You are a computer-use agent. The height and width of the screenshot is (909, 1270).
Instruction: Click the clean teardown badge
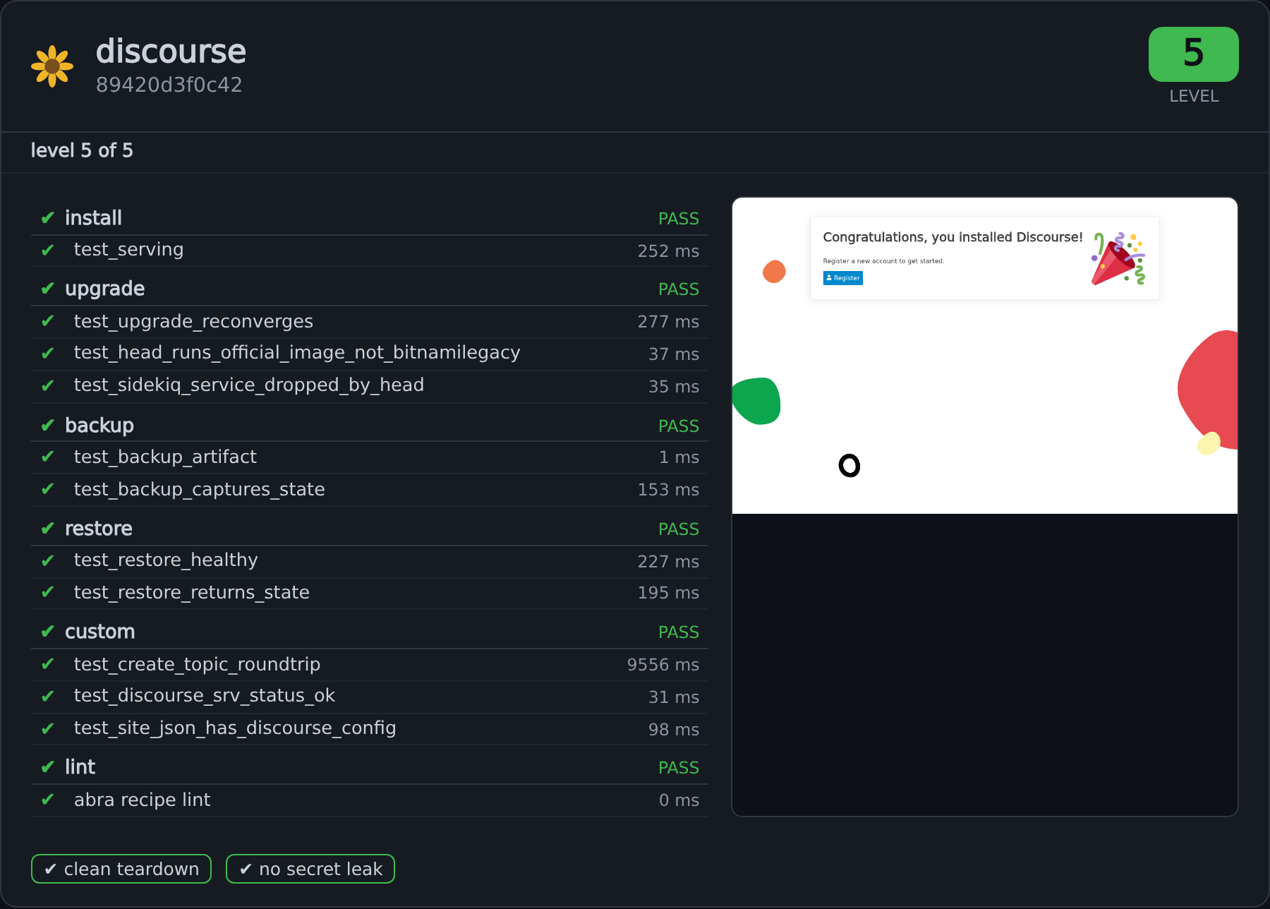121,869
